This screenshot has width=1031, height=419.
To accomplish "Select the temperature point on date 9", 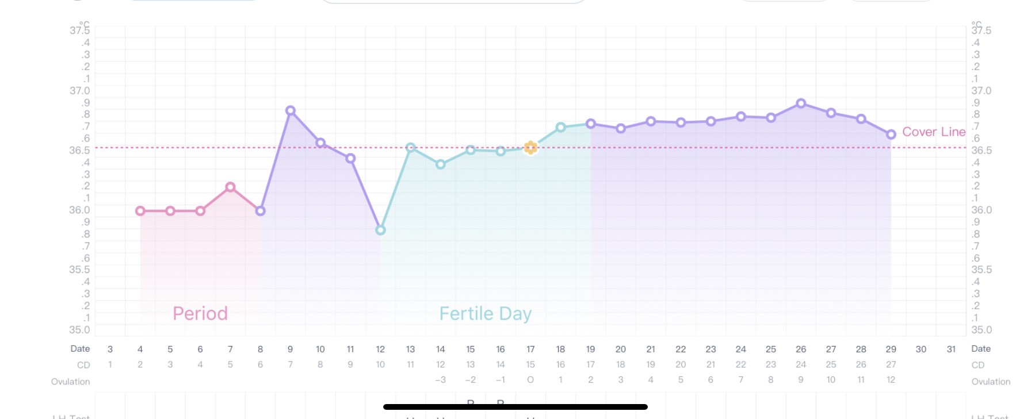I will point(291,110).
